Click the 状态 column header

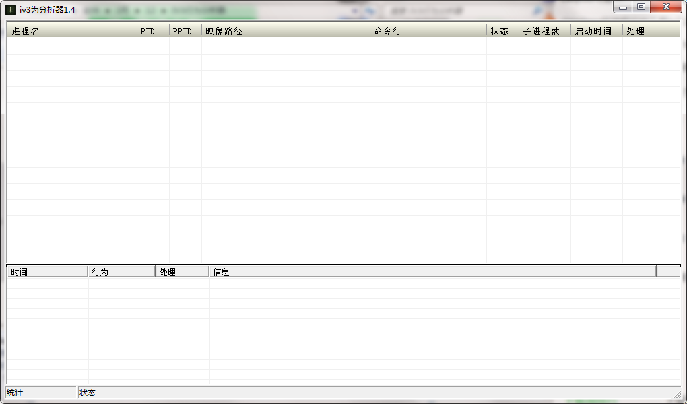[500, 30]
